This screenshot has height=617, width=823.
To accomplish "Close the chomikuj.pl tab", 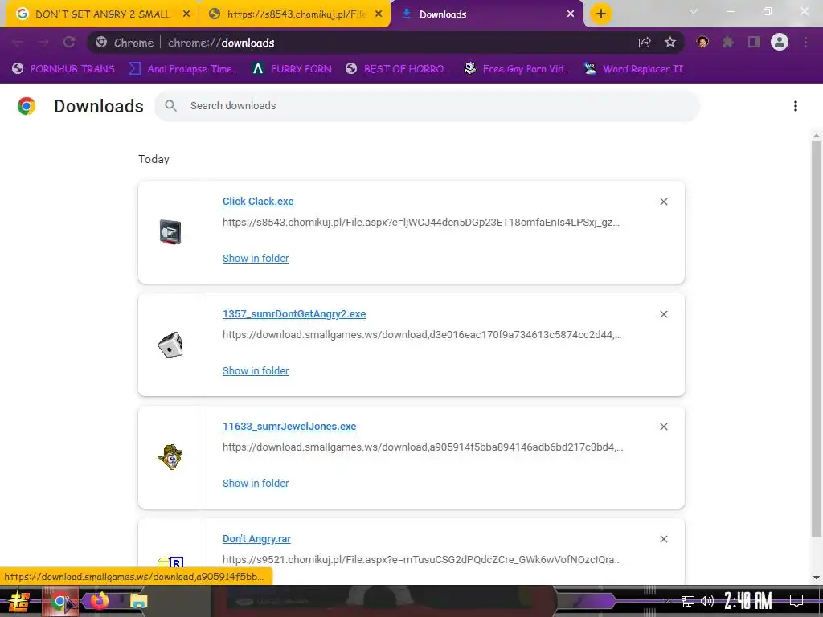I will coord(379,14).
